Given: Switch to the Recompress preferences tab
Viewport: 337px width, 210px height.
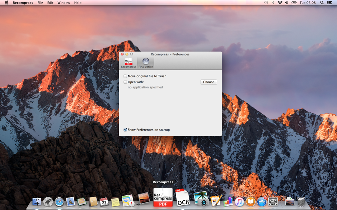Looking at the screenshot, I should click(128, 63).
